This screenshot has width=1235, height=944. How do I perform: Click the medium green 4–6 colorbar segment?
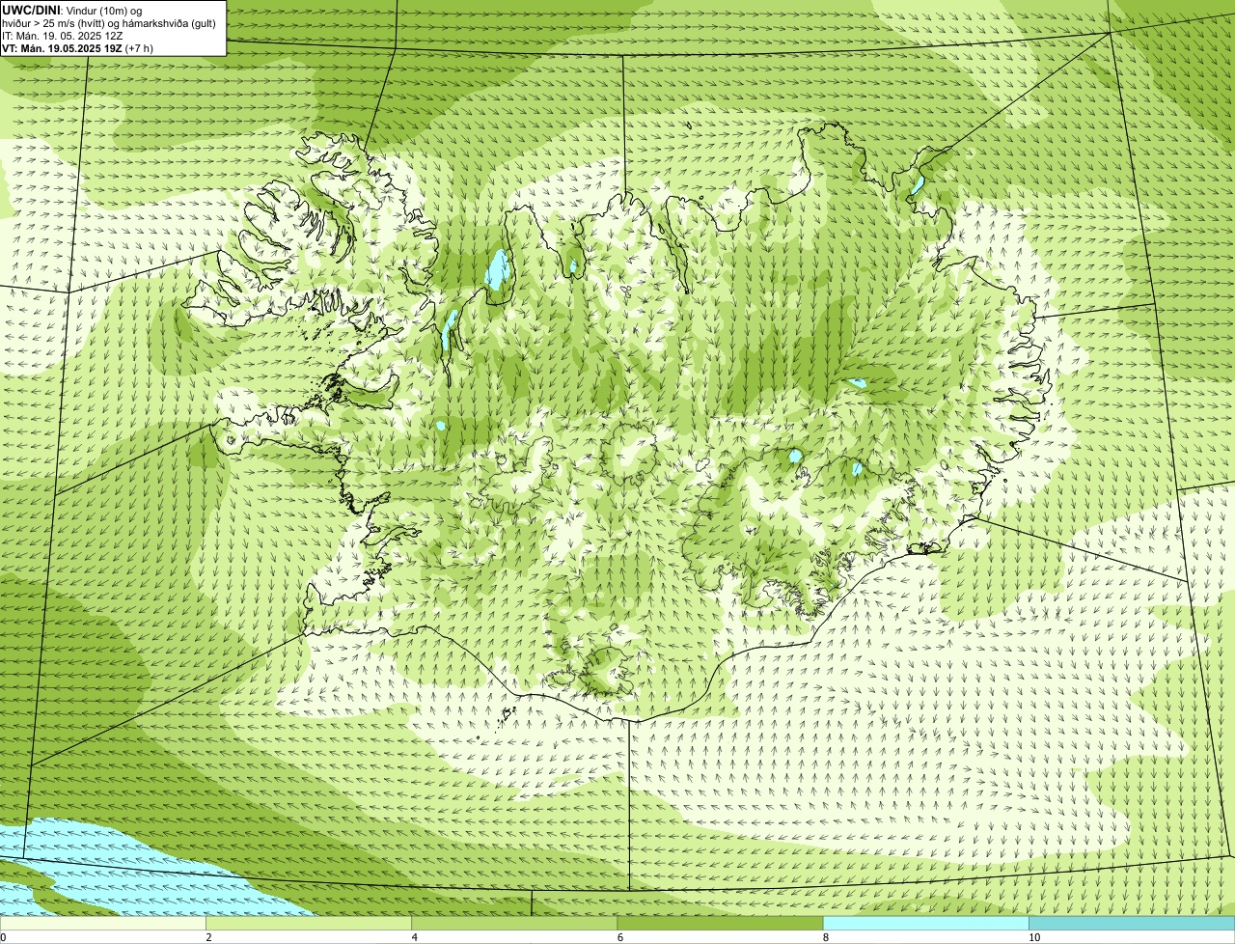point(514,924)
